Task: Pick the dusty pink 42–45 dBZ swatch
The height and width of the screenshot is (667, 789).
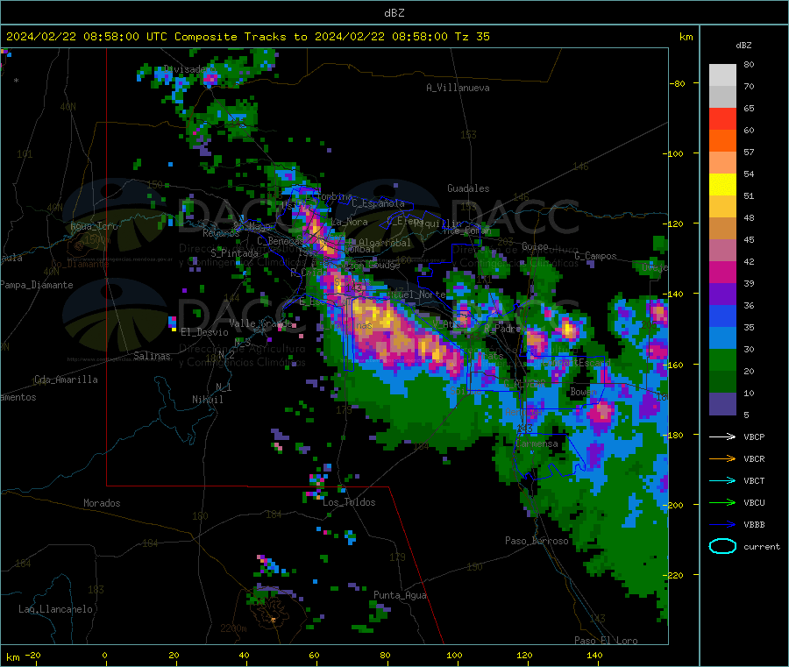Action: (x=722, y=251)
